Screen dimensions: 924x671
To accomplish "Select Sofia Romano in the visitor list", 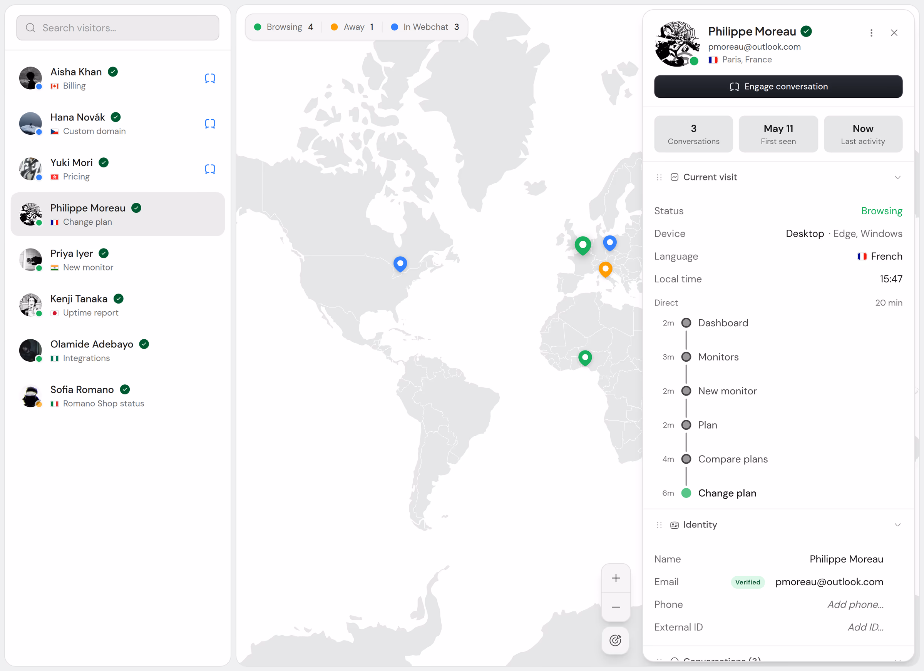I will 118,396.
